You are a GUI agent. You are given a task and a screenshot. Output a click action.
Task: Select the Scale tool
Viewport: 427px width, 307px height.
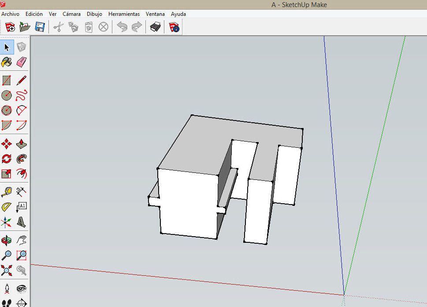[x=7, y=173]
